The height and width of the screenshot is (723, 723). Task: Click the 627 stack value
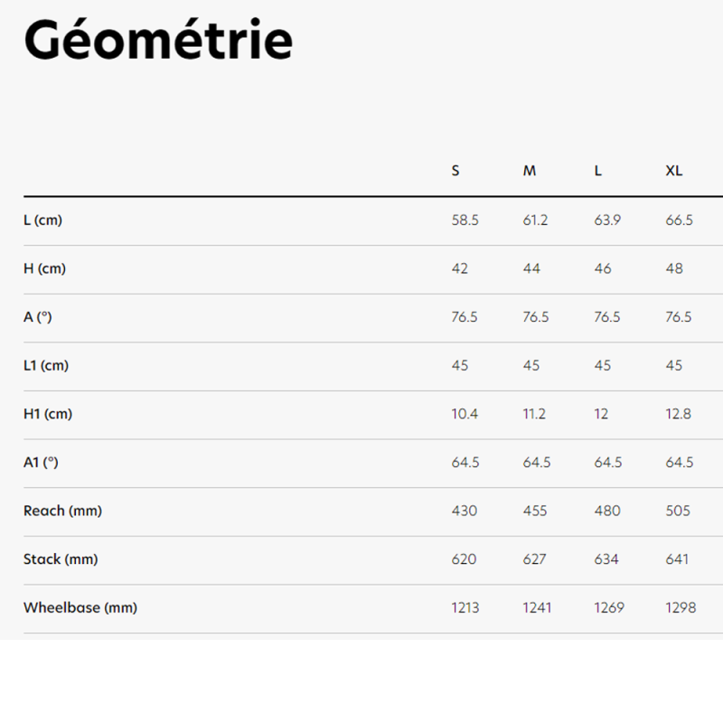coord(535,559)
